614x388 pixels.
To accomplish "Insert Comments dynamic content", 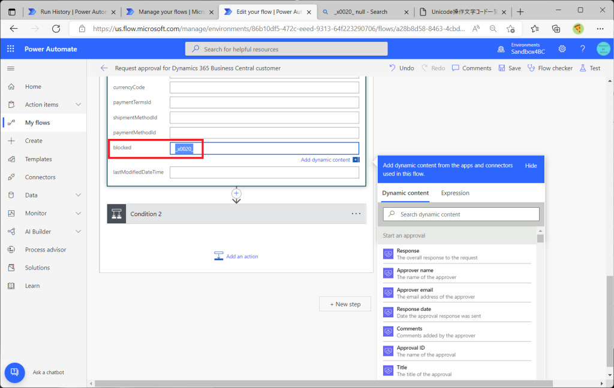I will pyautogui.click(x=456, y=332).
